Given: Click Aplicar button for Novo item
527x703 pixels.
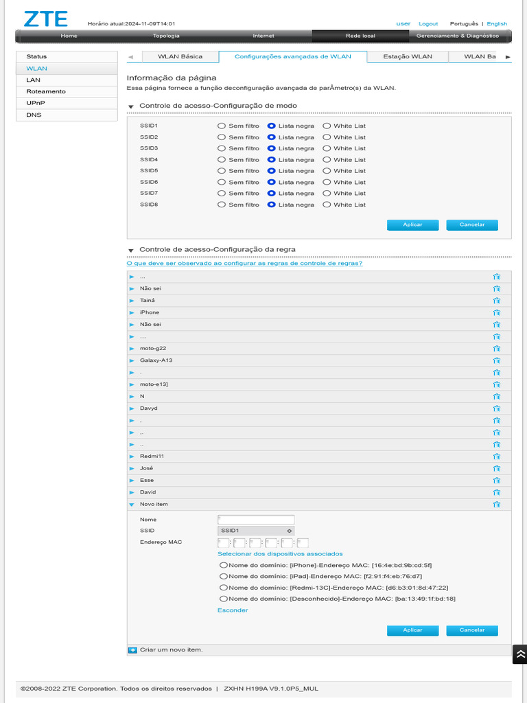Looking at the screenshot, I should tap(412, 630).
